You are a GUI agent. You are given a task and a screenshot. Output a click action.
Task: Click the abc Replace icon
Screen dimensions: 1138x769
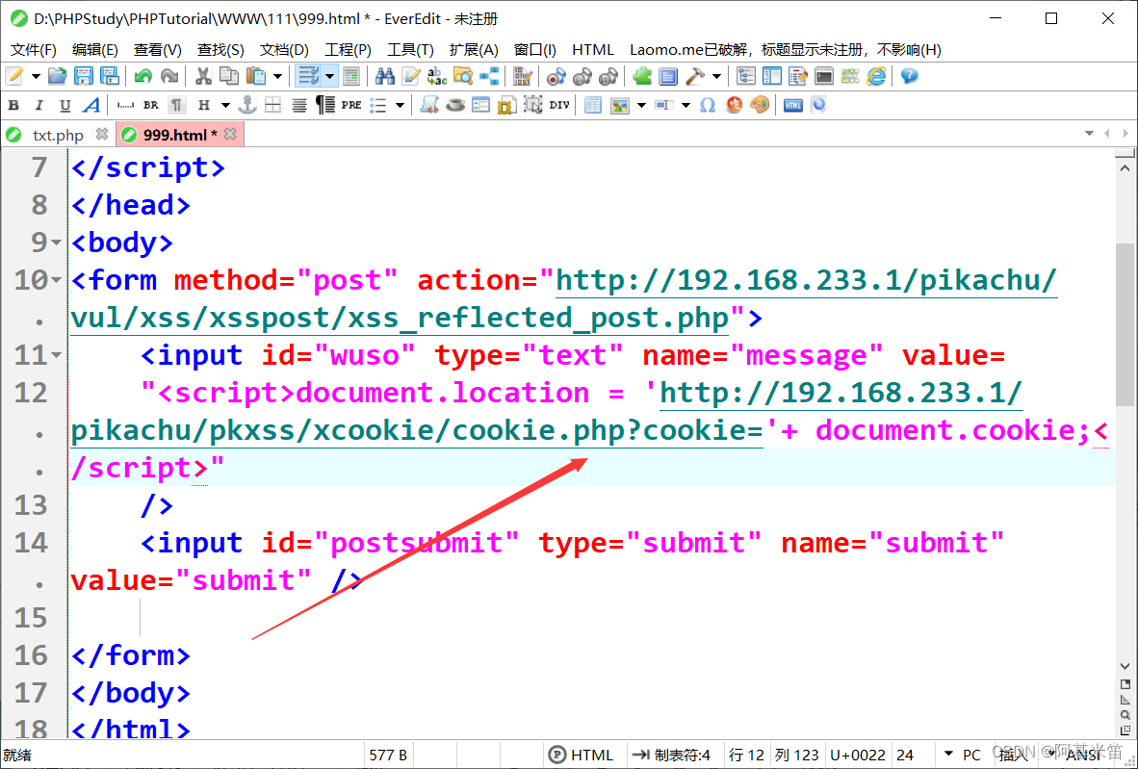(437, 76)
